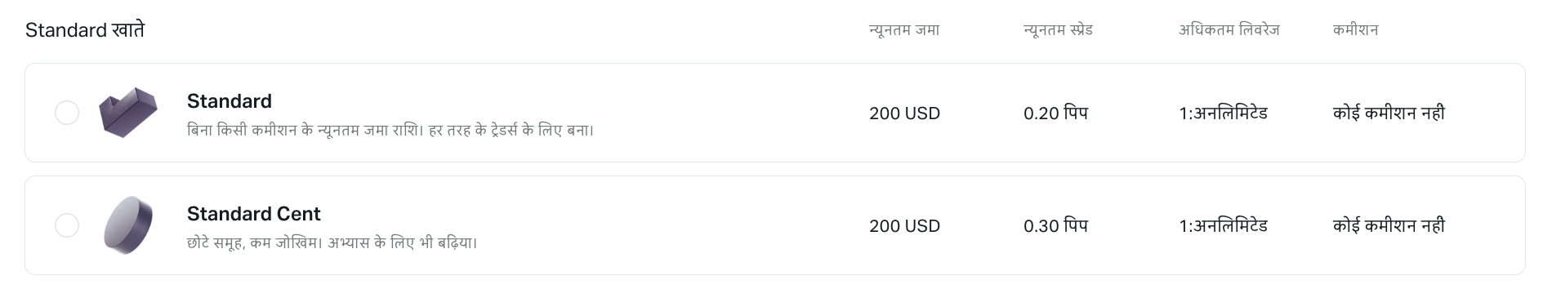Click the 200 USD deposit in the Standard Cent row
The height and width of the screenshot is (298, 1552).
[905, 226]
